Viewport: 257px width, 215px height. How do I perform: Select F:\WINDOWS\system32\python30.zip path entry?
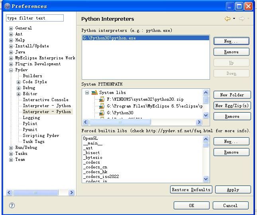tap(145, 99)
